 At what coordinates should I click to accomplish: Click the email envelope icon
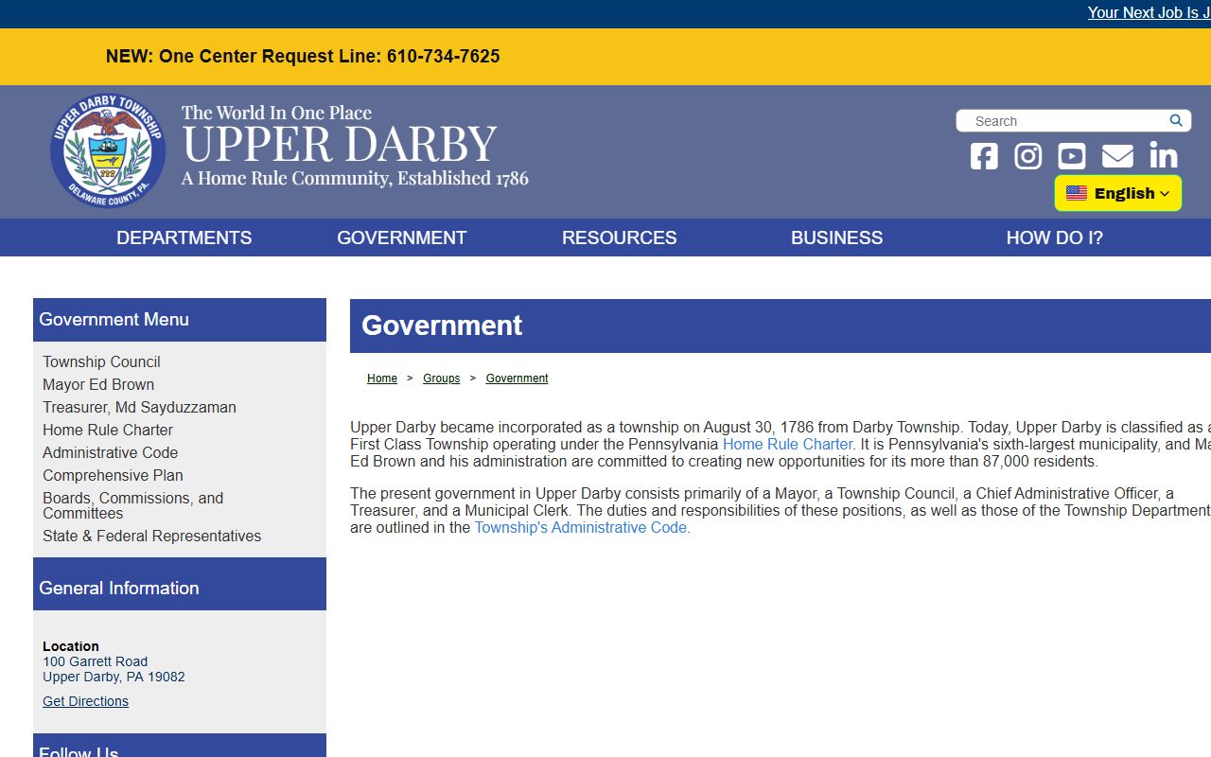pos(1117,156)
